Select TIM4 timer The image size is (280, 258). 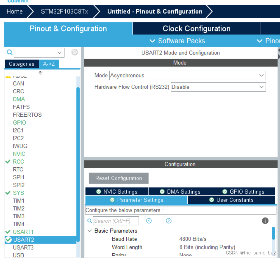19,224
